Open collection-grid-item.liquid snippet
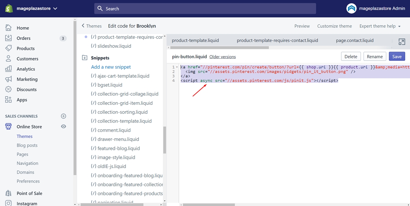 click(122, 103)
